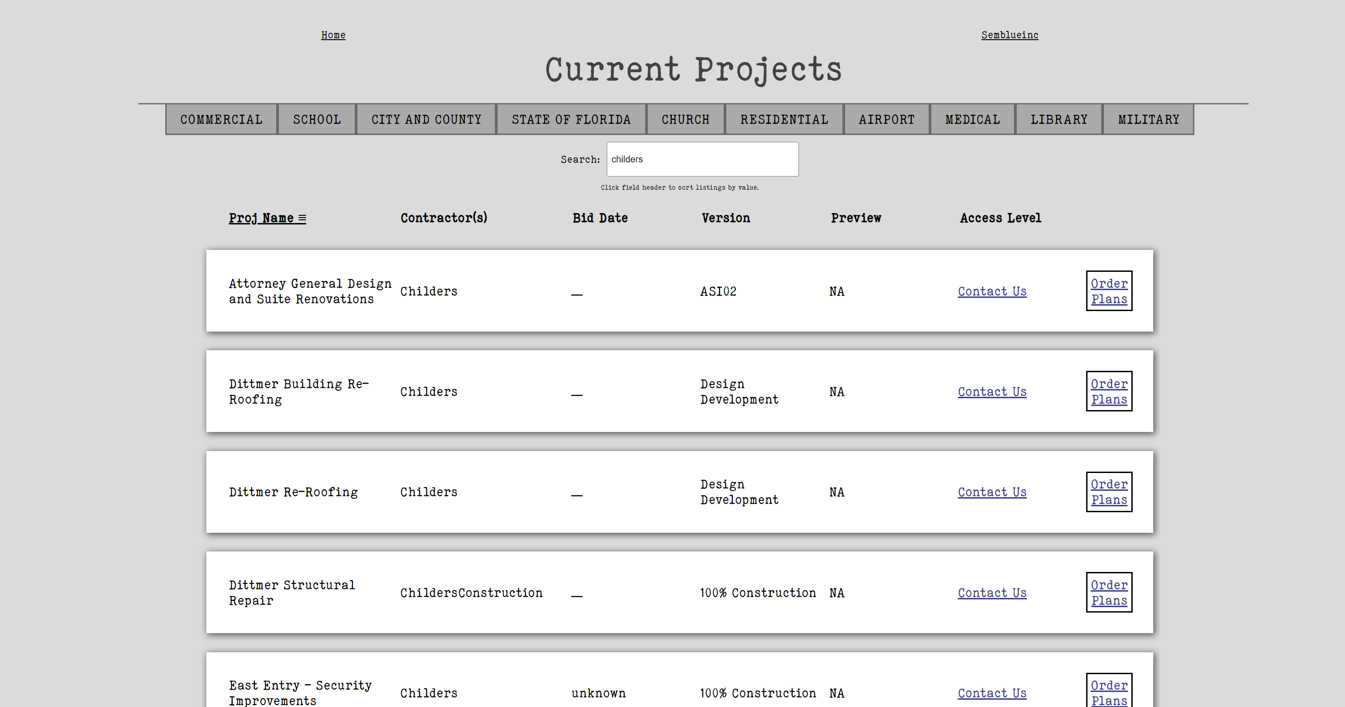Order Plans for Dittmer Building Re-Roofing

(1109, 391)
